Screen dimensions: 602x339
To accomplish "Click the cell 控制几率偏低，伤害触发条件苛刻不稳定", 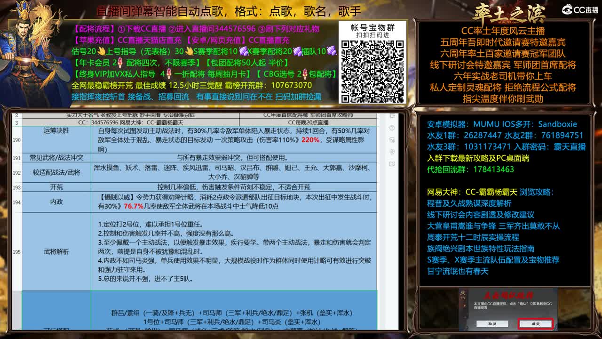I will pos(234,187).
